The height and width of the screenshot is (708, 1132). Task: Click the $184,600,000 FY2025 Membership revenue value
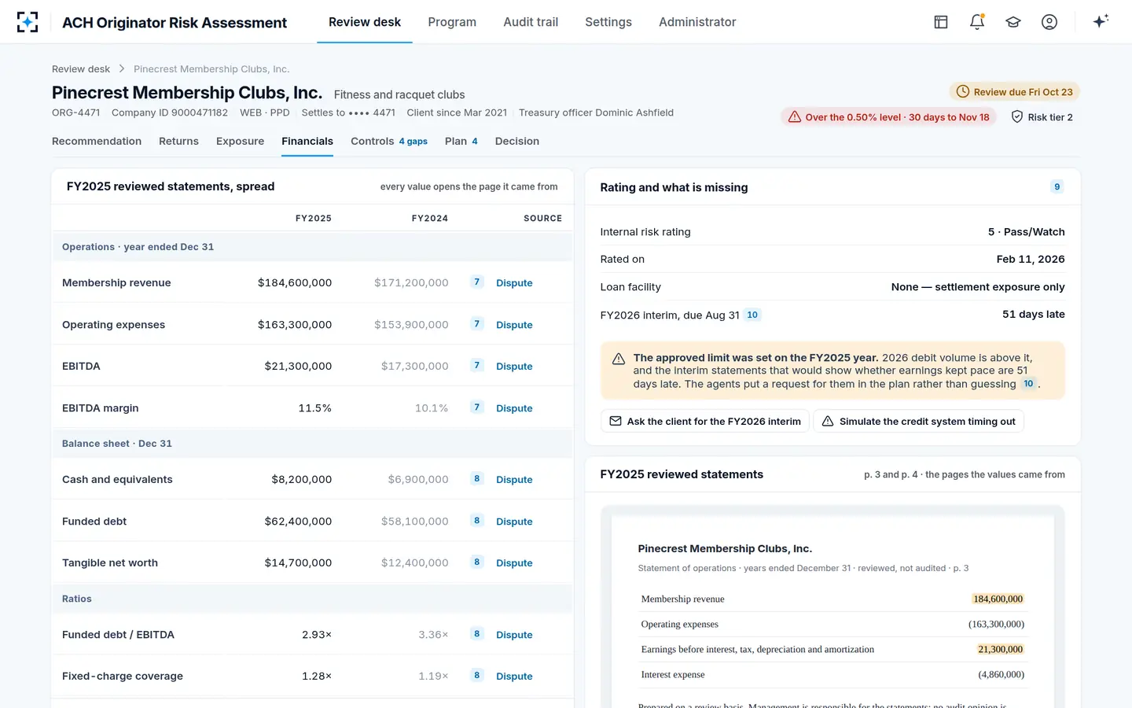[295, 283]
